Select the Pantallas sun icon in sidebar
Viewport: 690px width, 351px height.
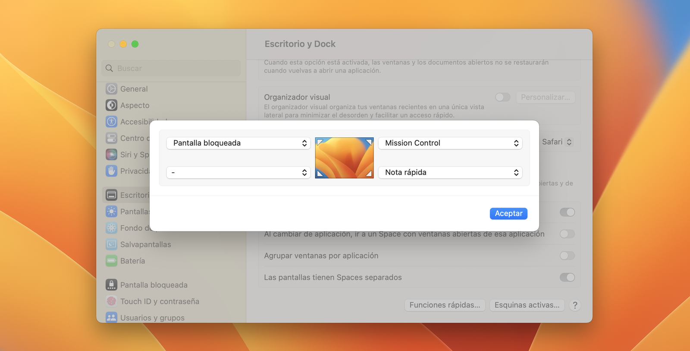pyautogui.click(x=111, y=212)
